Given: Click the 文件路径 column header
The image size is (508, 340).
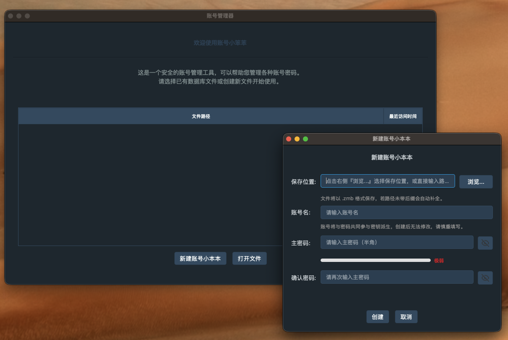Looking at the screenshot, I should click(201, 116).
